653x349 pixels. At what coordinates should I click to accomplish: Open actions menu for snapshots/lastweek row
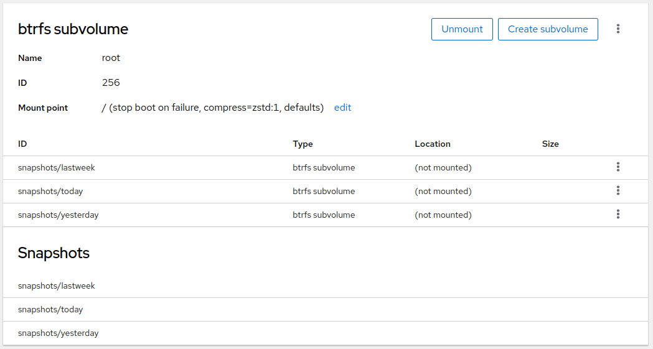click(618, 167)
